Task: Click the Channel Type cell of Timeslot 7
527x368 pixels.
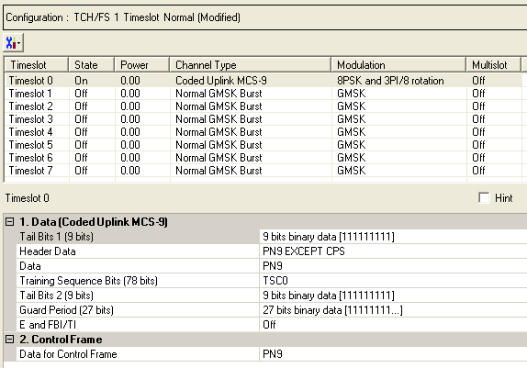Action: [251, 171]
